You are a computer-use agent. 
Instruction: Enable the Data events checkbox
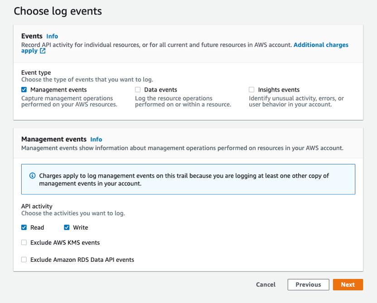(138, 89)
